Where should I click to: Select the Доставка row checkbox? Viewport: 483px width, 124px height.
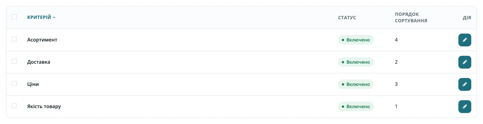(x=14, y=61)
